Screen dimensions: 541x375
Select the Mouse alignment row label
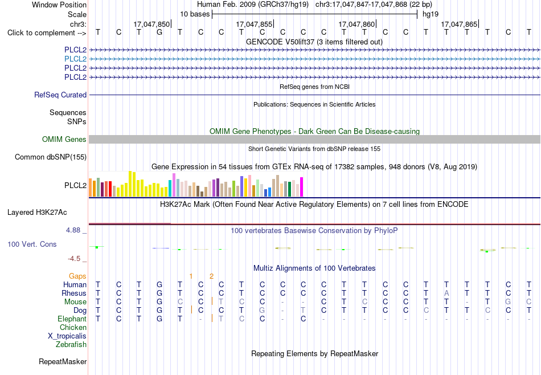(x=75, y=302)
